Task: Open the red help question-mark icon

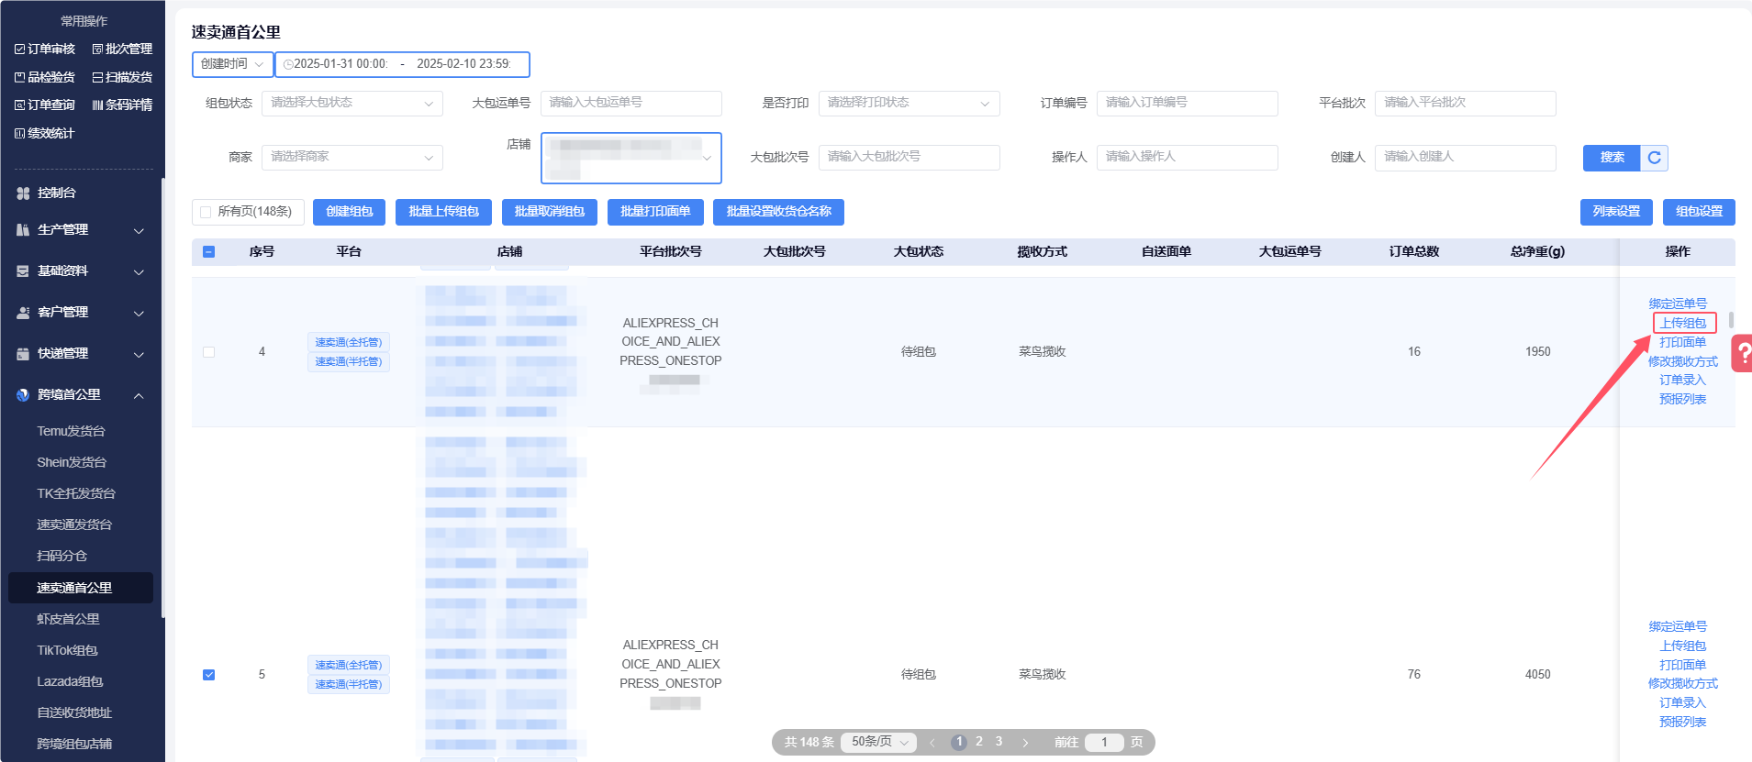Action: coord(1742,353)
